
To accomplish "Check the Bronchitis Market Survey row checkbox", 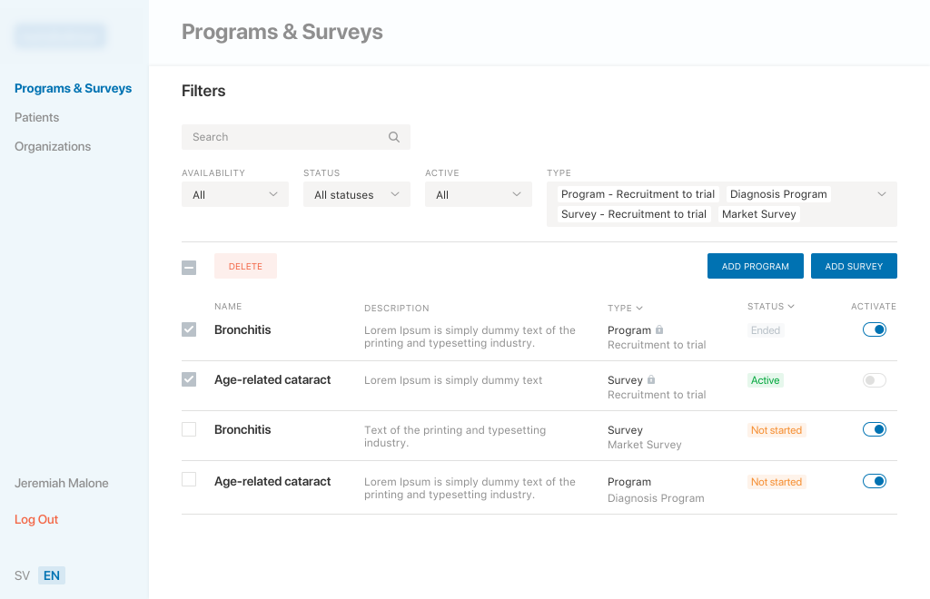I will tap(189, 429).
